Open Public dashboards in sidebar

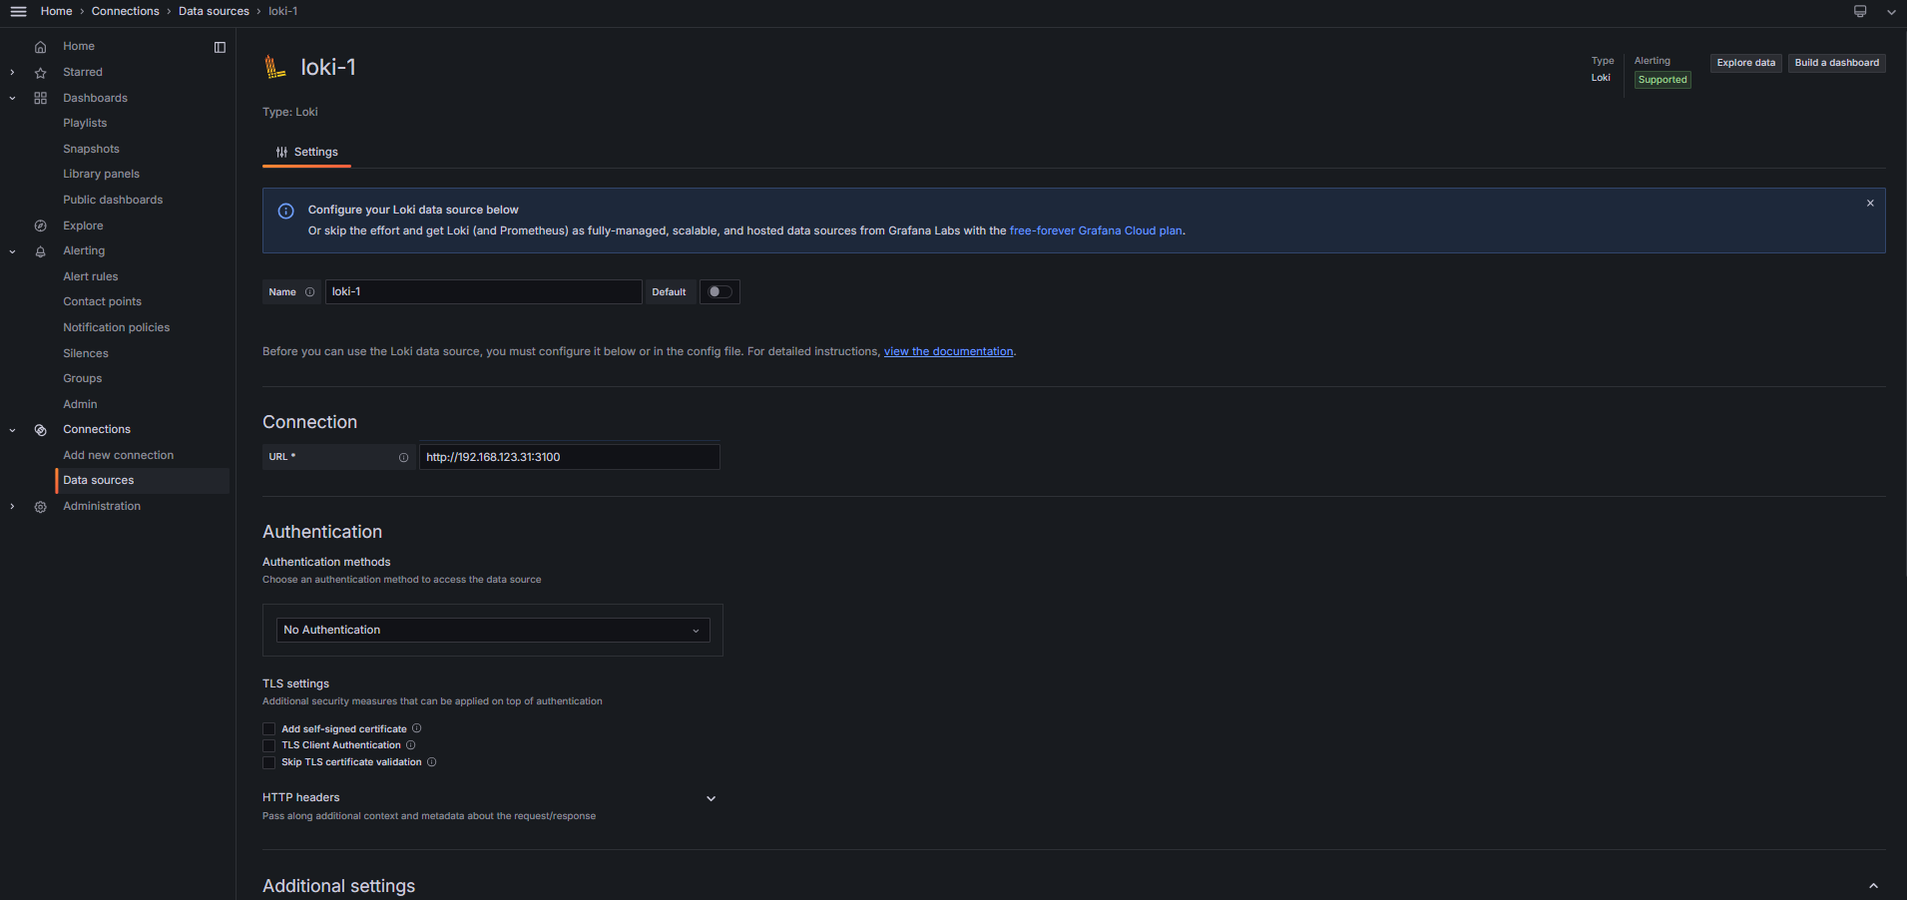tap(113, 200)
